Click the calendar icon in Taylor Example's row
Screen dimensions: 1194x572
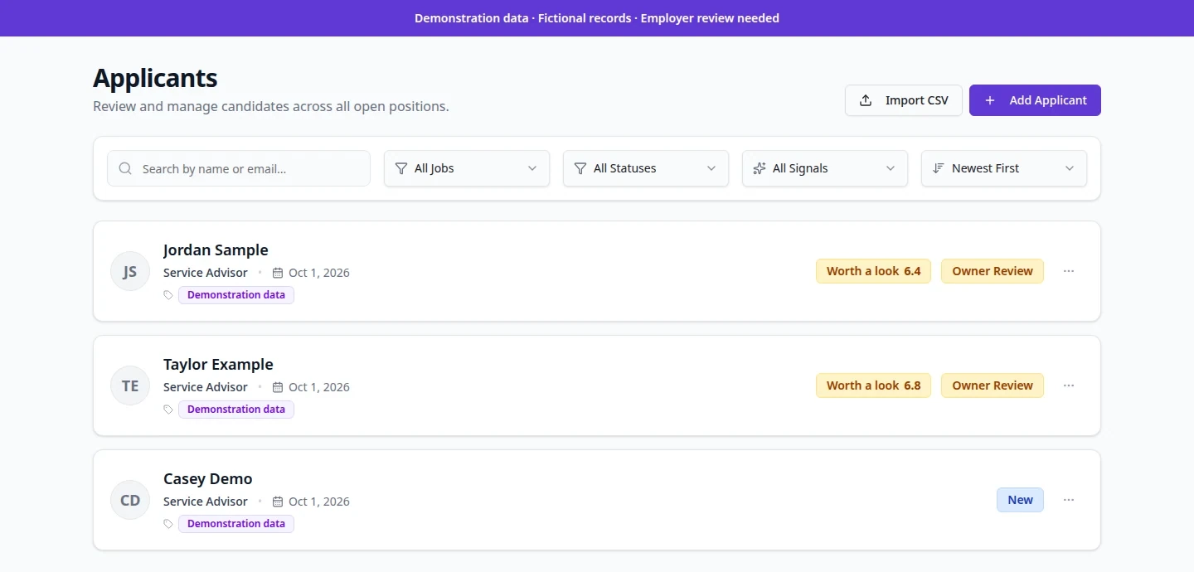click(x=278, y=387)
